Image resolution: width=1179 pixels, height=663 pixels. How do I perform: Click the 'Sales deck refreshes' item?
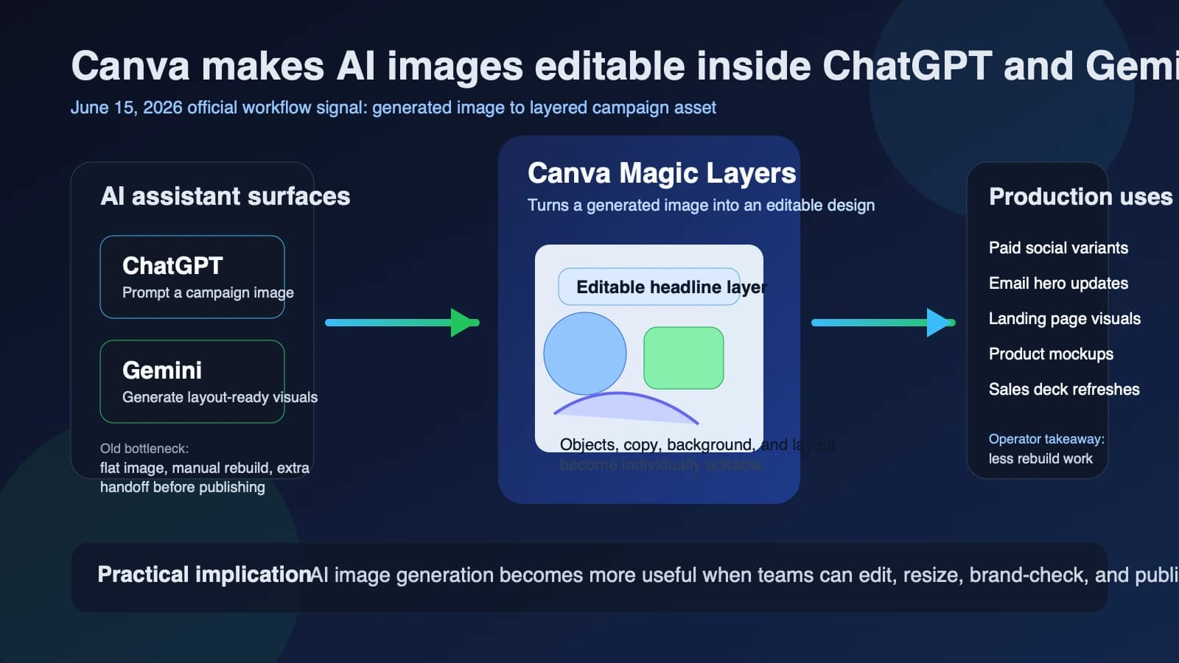1064,389
